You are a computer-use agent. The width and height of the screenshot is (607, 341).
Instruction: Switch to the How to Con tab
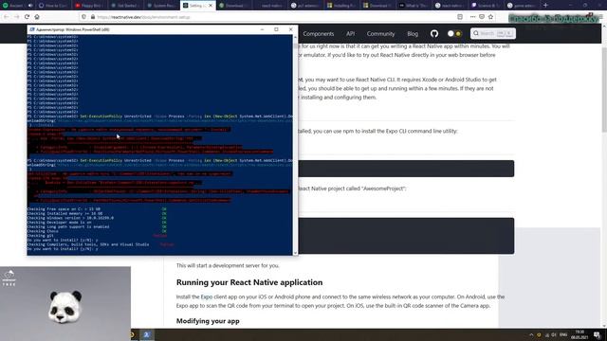[53, 6]
